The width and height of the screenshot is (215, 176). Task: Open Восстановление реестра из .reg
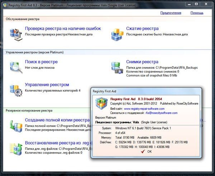[x=58, y=143]
